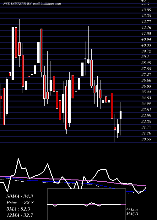Click the Price : 33.8 readout
This screenshot has height=220, width=157.
[20, 203]
